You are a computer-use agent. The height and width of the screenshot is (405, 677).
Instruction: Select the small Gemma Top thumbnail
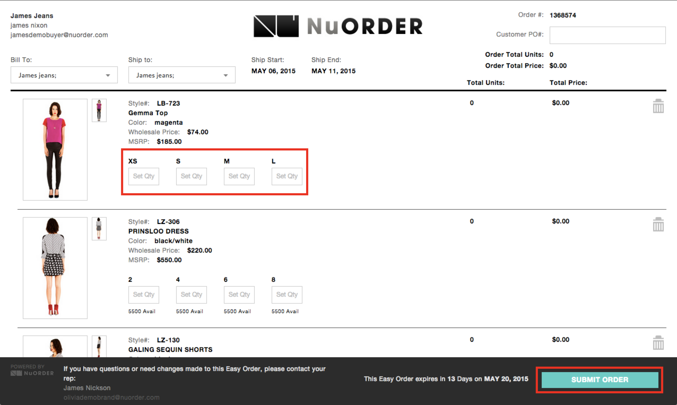click(99, 110)
